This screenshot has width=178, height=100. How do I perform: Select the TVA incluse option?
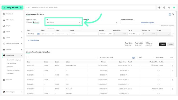click(x=51, y=29)
